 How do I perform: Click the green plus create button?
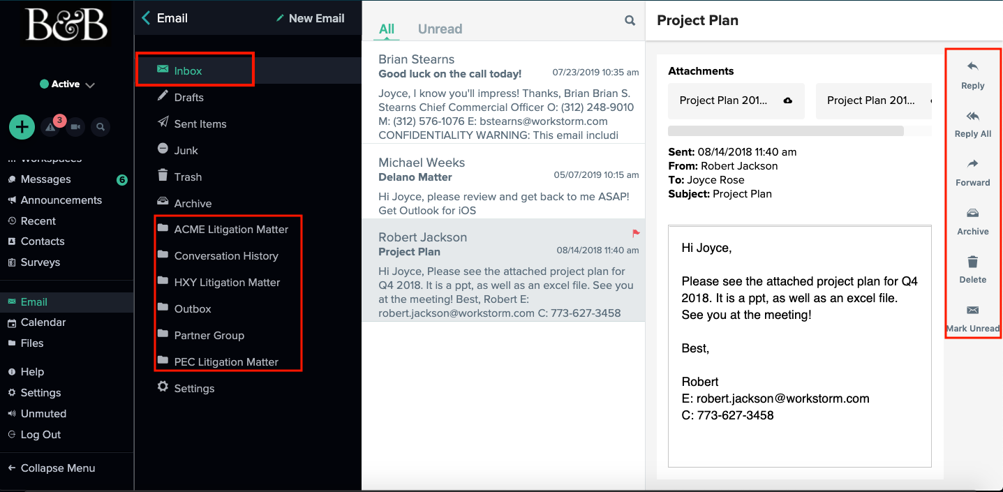(x=22, y=127)
